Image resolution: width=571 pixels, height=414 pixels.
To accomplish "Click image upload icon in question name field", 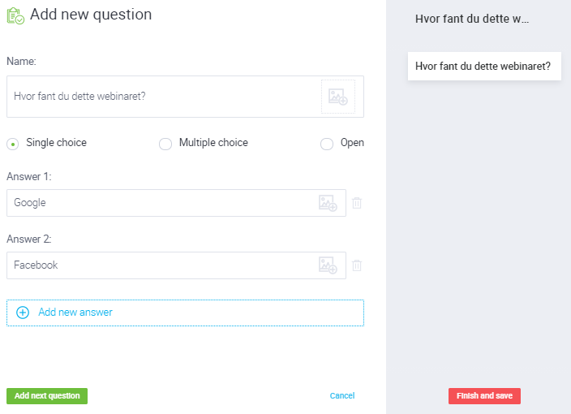I will click(337, 97).
